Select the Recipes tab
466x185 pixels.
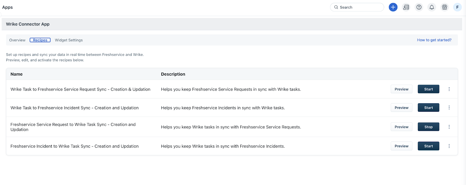coord(40,40)
